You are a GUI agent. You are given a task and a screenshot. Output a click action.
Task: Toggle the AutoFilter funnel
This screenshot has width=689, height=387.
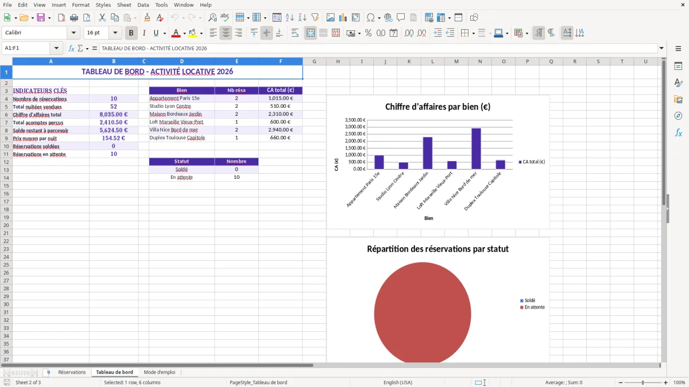[x=315, y=18]
